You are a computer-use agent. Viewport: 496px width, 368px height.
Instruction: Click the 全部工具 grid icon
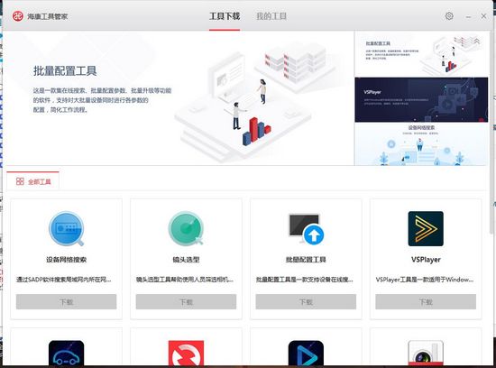click(x=20, y=181)
